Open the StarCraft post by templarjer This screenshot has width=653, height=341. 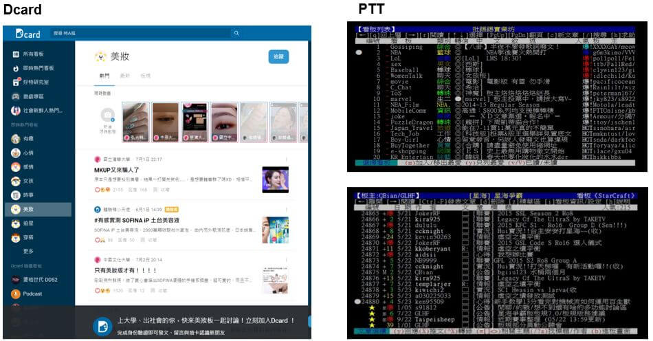point(496,284)
